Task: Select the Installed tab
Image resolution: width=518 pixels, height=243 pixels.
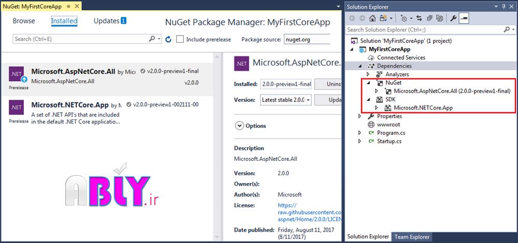Action: tap(64, 21)
